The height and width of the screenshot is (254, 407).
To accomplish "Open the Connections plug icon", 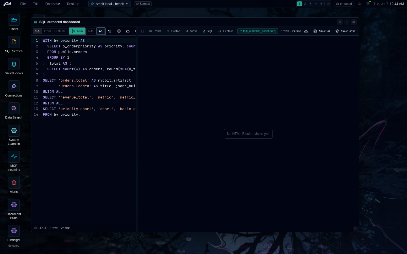I will (14, 86).
